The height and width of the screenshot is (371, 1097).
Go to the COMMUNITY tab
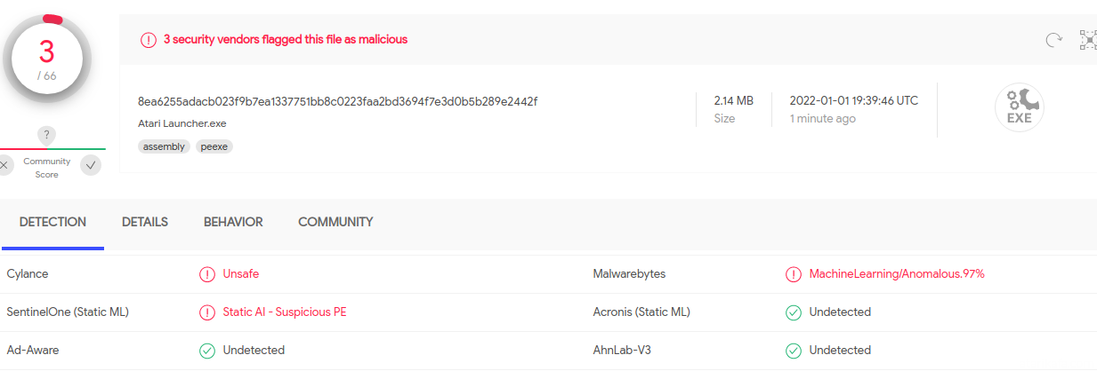pyautogui.click(x=335, y=222)
